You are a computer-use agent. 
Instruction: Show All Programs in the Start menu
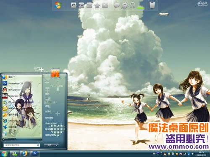pyautogui.click(x=22, y=139)
